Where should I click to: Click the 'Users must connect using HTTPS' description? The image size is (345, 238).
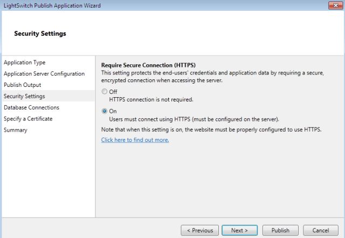(194, 119)
